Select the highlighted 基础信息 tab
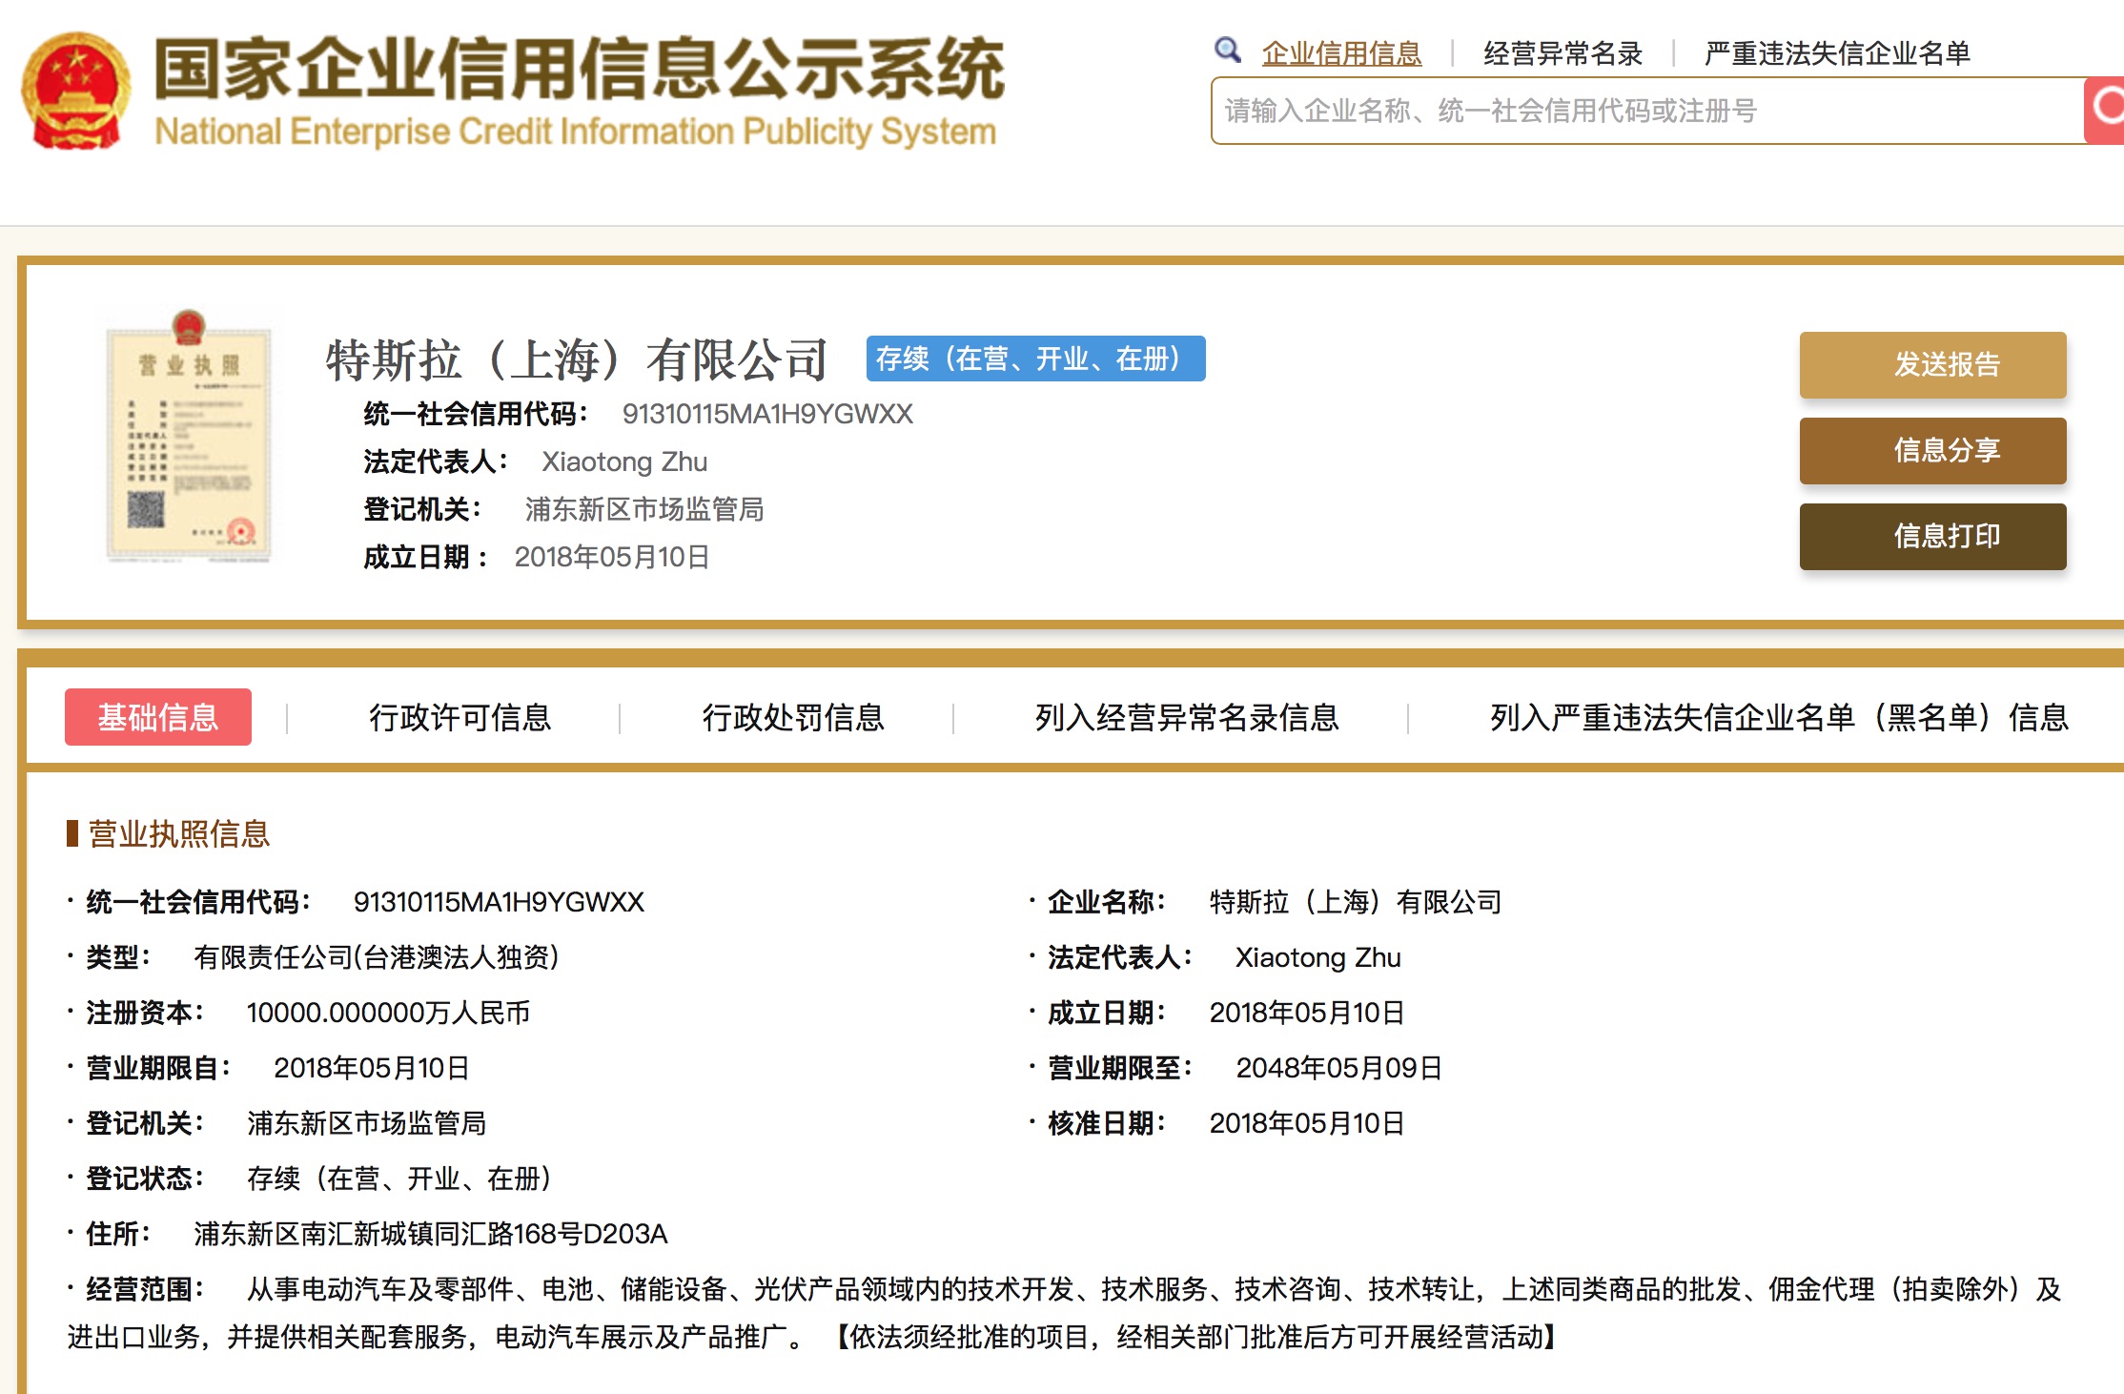Image resolution: width=2124 pixels, height=1394 pixels. point(157,717)
